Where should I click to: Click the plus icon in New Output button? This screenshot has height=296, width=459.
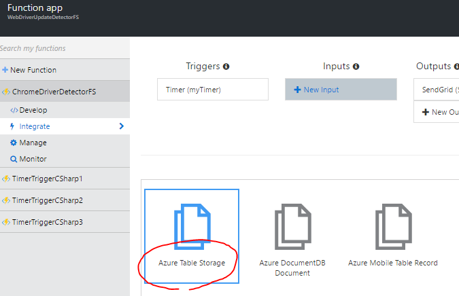(x=426, y=112)
